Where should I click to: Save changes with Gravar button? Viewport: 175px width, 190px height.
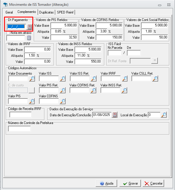coord(130,183)
